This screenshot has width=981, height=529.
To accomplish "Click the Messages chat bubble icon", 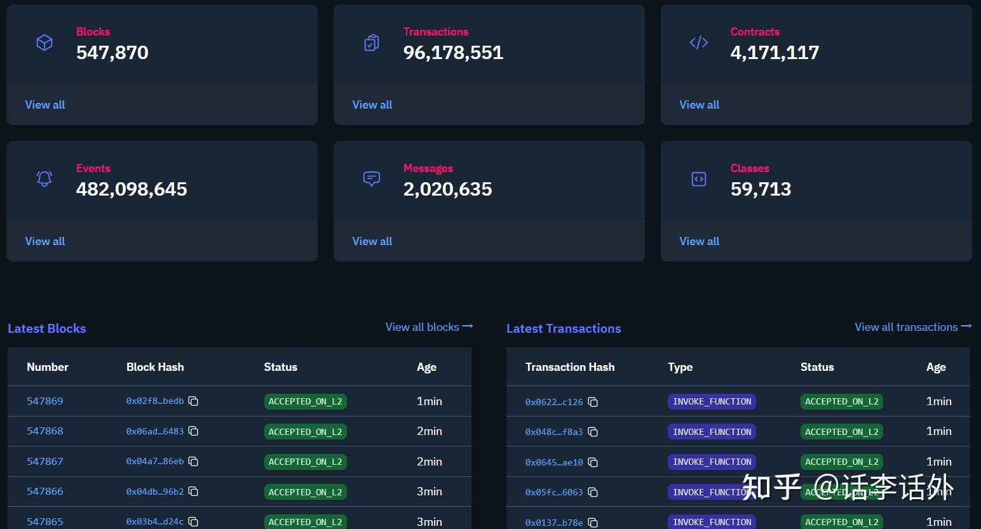I will 372,179.
